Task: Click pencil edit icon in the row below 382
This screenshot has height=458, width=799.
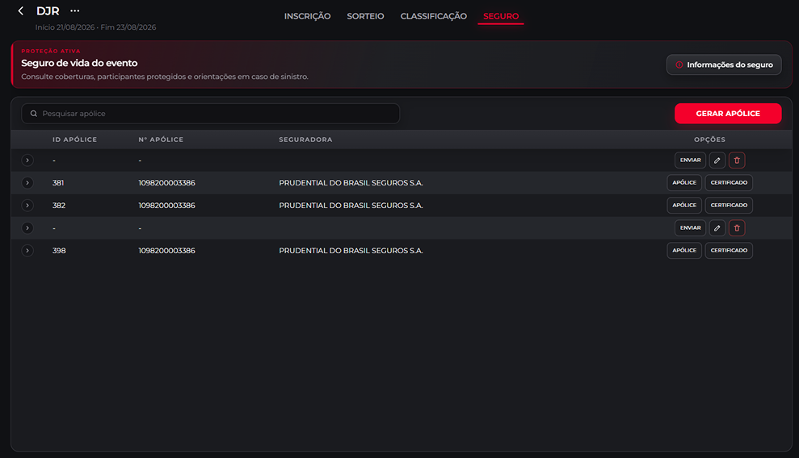Action: coord(717,227)
